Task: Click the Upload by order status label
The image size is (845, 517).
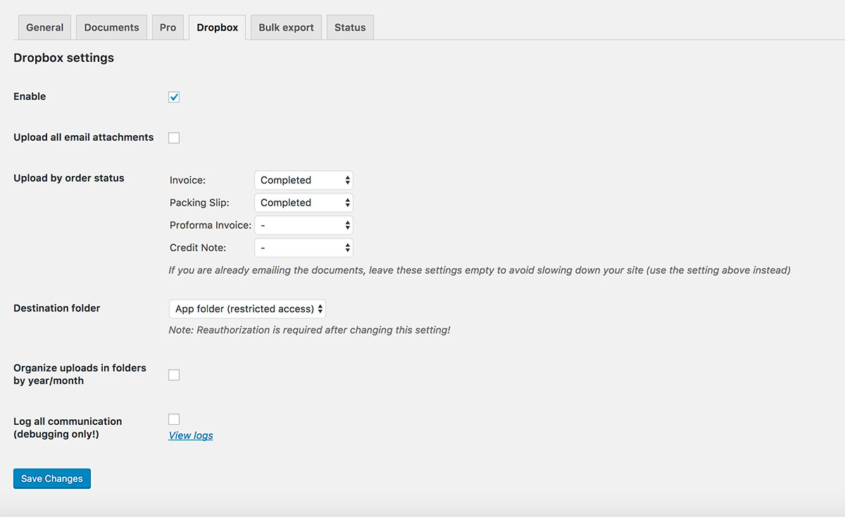Action: click(68, 178)
